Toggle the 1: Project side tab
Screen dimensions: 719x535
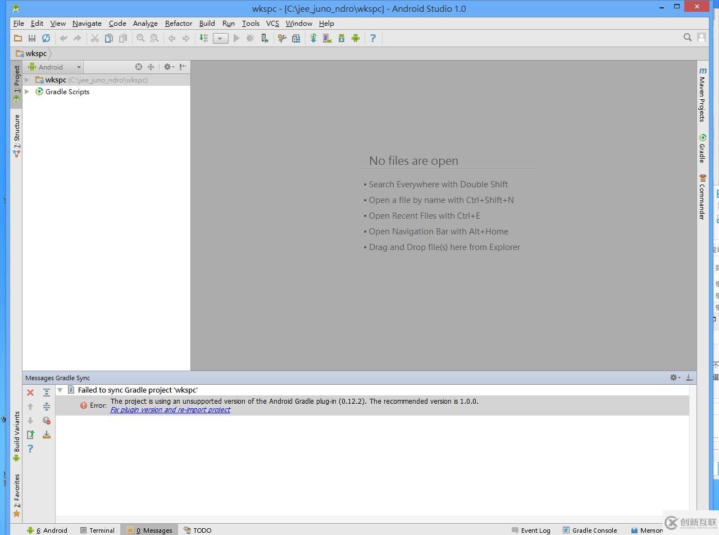[17, 84]
